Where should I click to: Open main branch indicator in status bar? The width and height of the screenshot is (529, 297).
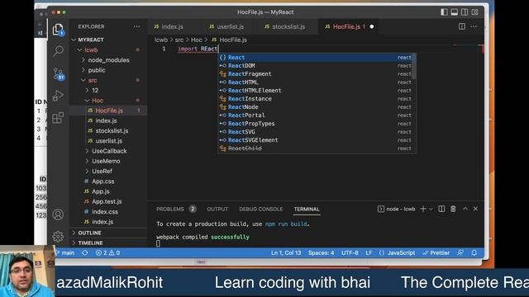click(x=64, y=253)
